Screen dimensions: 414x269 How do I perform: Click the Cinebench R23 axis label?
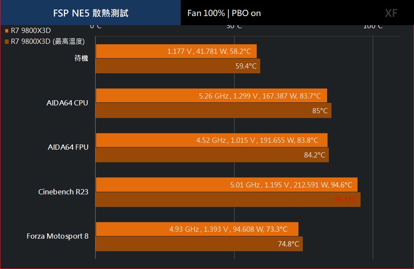pos(63,192)
